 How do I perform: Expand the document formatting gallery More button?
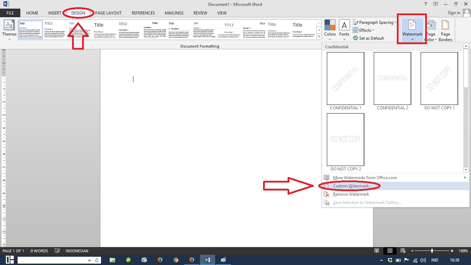(319, 36)
